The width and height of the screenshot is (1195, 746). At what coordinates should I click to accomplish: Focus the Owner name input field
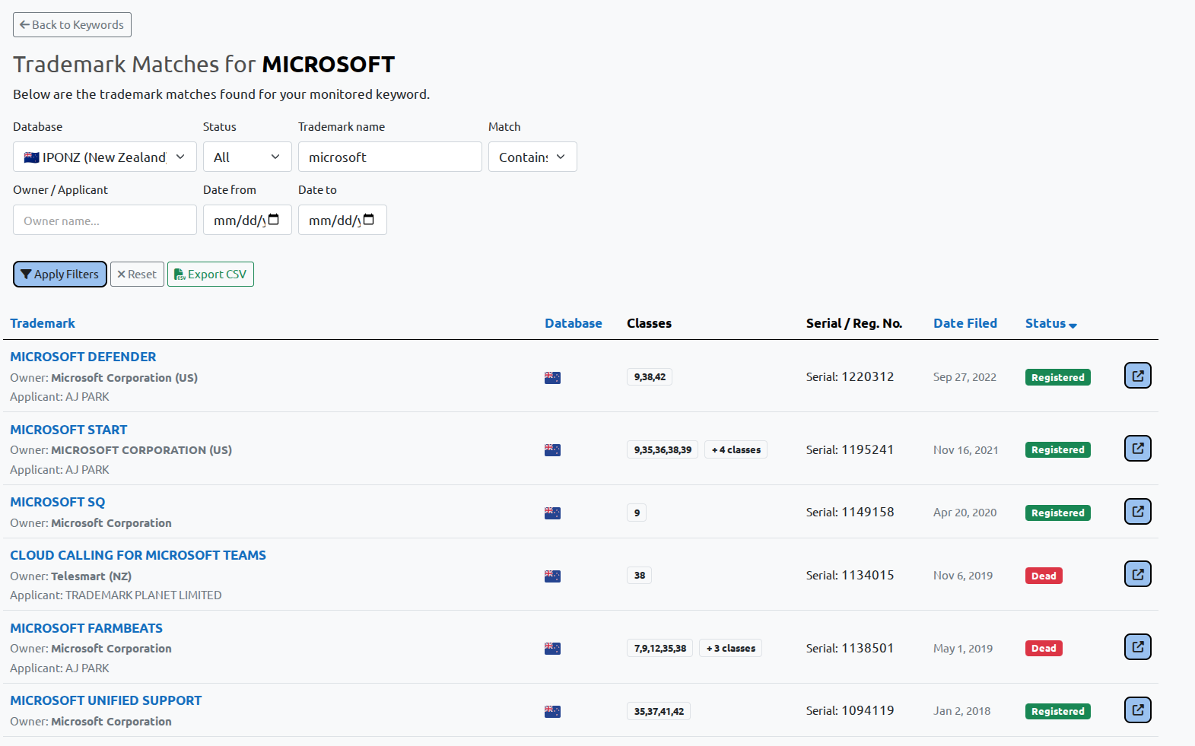click(105, 220)
